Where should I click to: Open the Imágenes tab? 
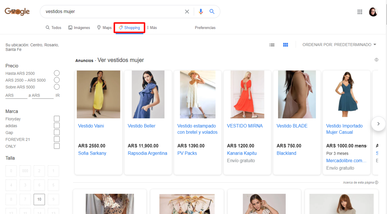[x=79, y=28]
